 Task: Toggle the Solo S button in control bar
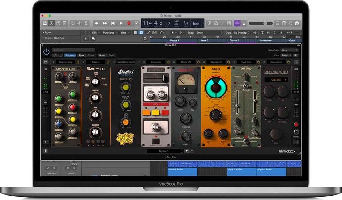(229, 23)
